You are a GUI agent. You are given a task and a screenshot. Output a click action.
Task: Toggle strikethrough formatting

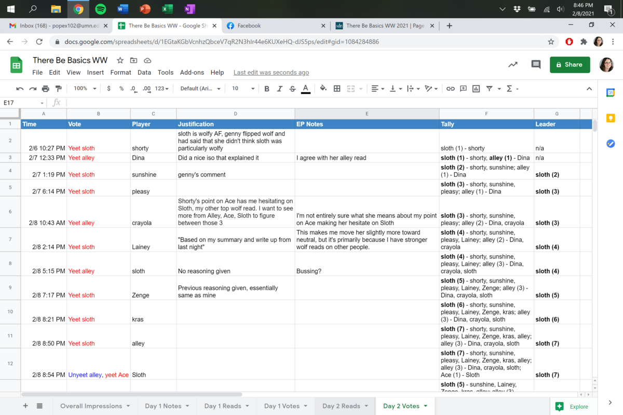point(292,89)
